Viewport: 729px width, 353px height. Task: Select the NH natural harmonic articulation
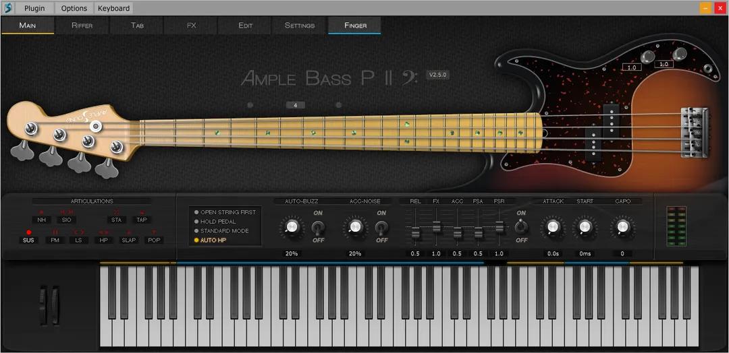tap(41, 220)
